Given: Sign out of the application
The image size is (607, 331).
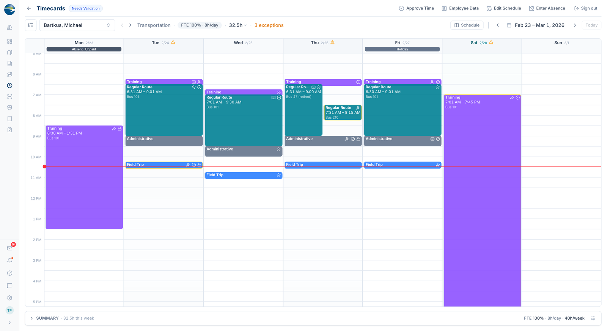Looking at the screenshot, I should pyautogui.click(x=586, y=8).
